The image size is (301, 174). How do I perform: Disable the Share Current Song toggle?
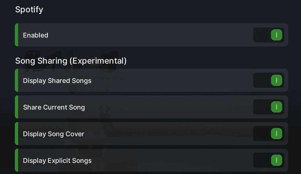(269, 107)
